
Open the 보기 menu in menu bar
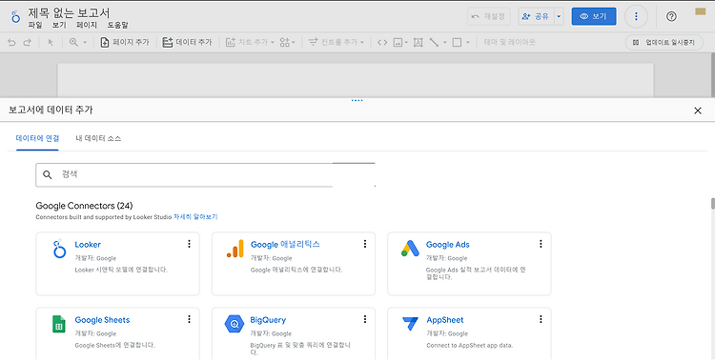(x=59, y=25)
